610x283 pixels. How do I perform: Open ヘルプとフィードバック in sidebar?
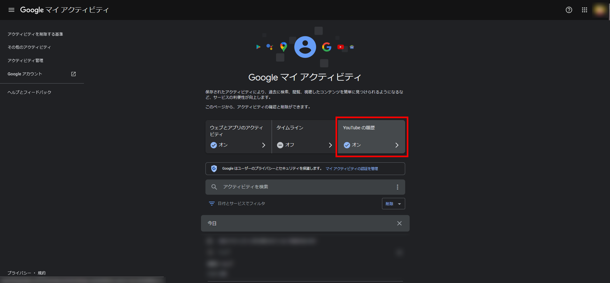[x=30, y=92]
